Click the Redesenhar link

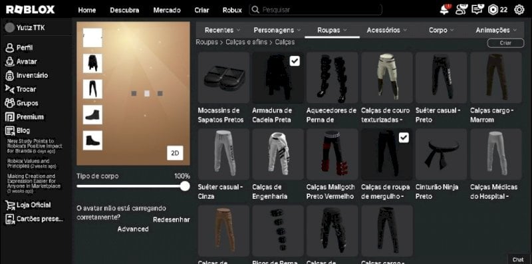point(172,219)
